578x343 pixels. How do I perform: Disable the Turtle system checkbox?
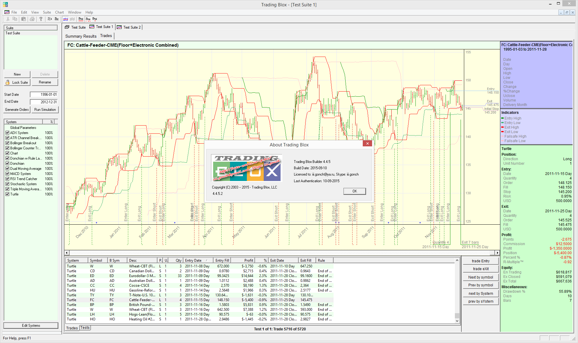click(8, 194)
